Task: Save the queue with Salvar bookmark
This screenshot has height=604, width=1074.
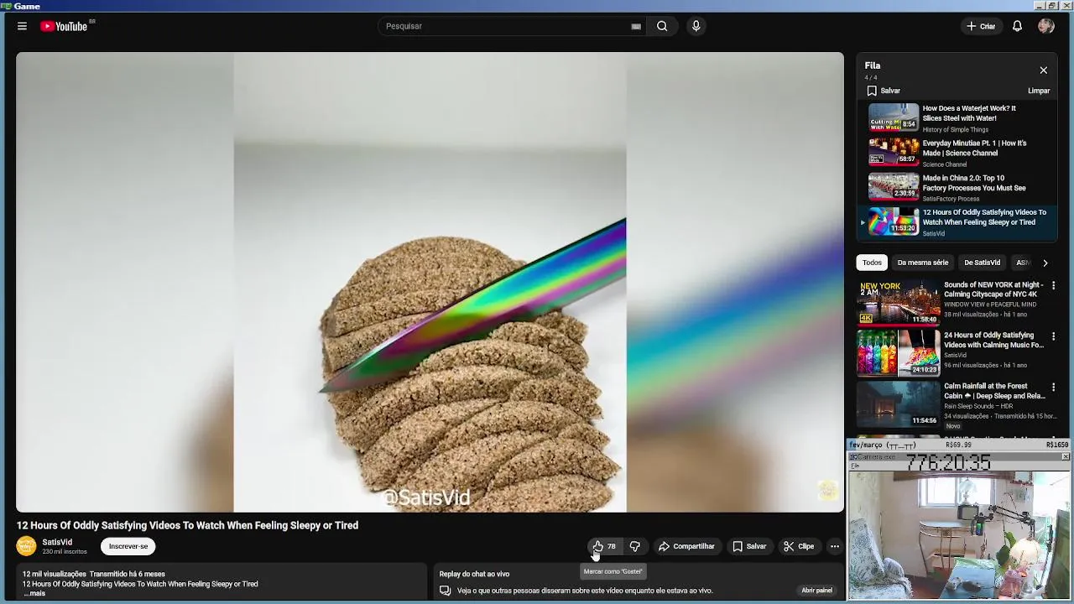Action: pyautogui.click(x=884, y=91)
